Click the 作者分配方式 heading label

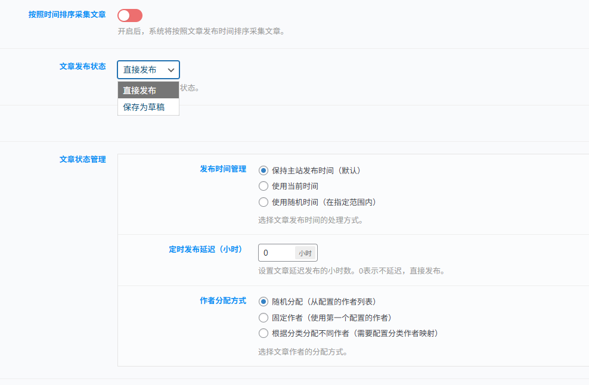tap(223, 301)
